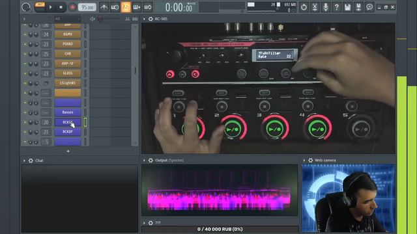The height and width of the screenshot is (234, 417).
Task: Expand the Chat panel menu arrow
Action: click(24, 161)
